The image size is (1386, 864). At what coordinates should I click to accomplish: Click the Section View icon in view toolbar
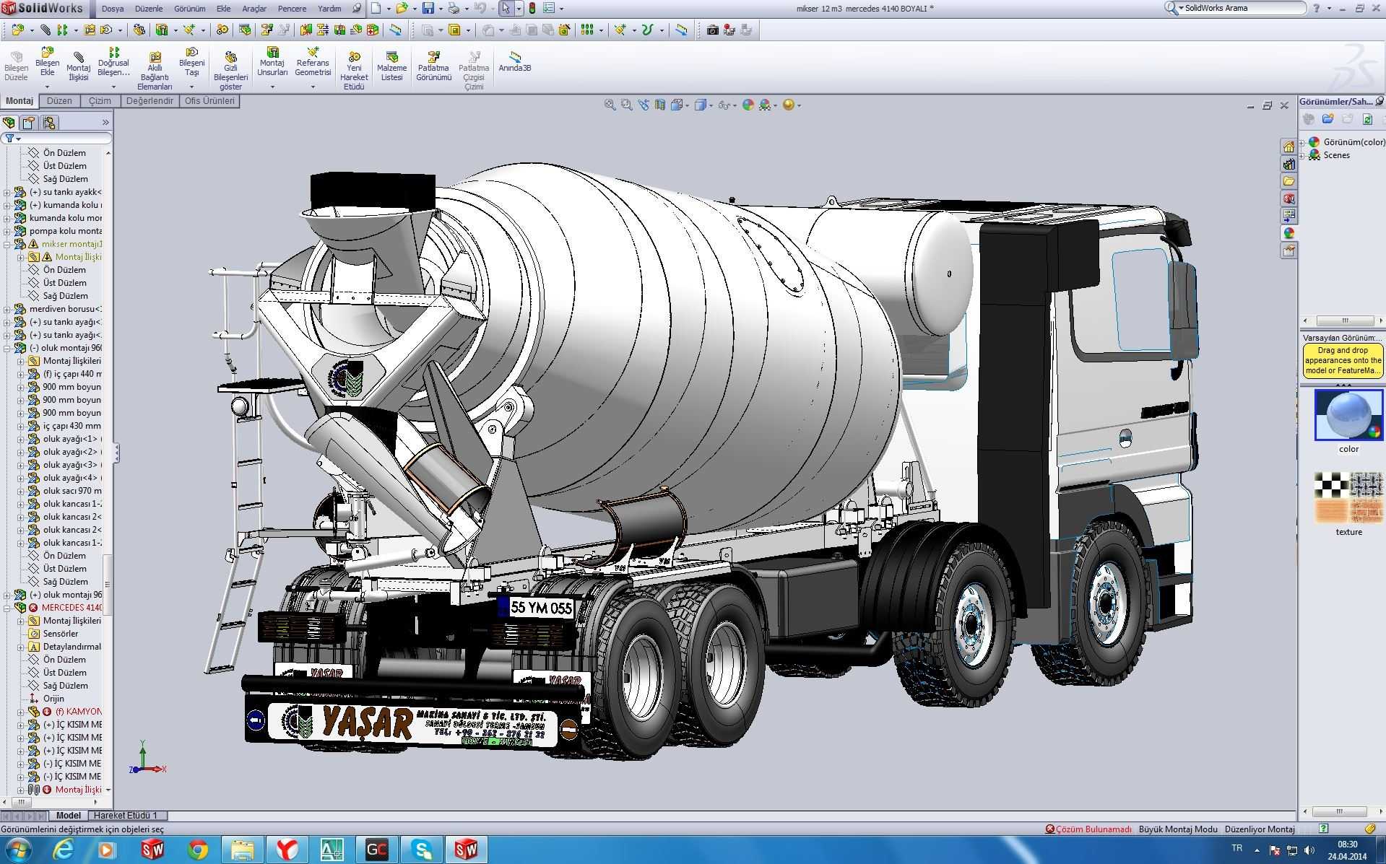pos(660,105)
